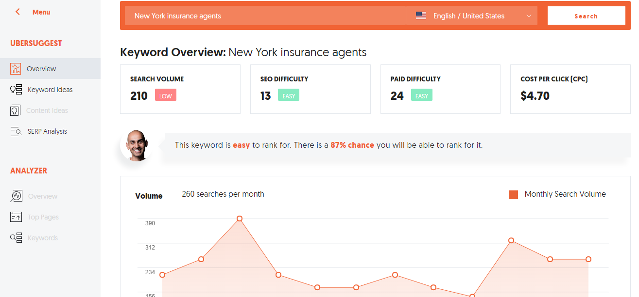Viewport: 639px width, 297px height.
Task: Click the EASY badge under SEO Difficulty
Action: 289,95
